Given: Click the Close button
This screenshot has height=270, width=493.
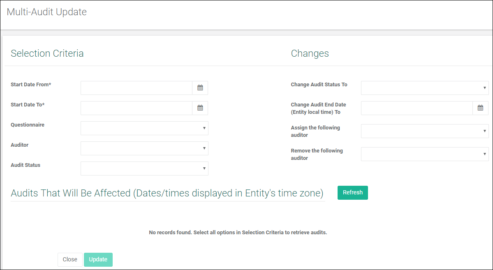Looking at the screenshot, I should [69, 259].
